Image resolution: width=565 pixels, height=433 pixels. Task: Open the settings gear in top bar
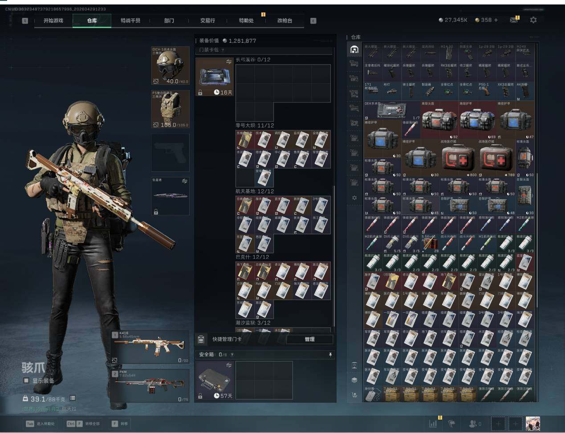coord(533,20)
